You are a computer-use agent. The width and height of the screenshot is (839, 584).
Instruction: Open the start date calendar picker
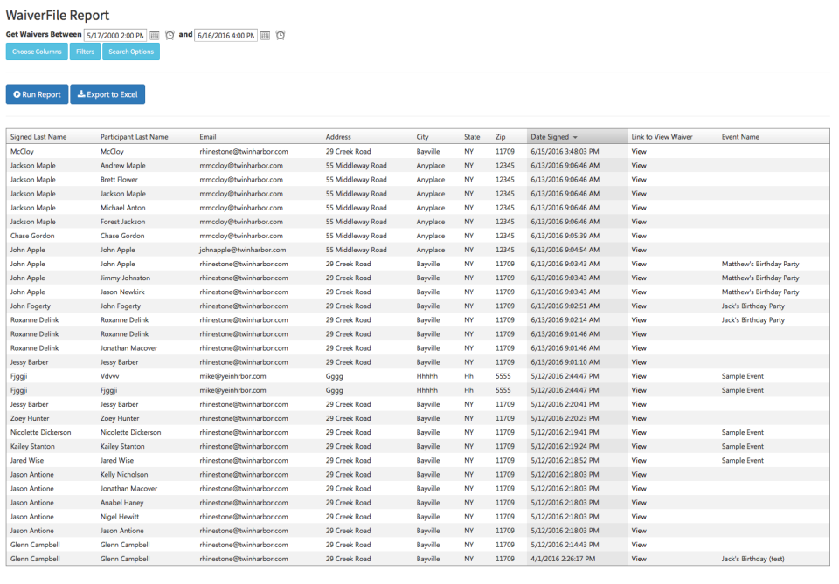click(155, 35)
